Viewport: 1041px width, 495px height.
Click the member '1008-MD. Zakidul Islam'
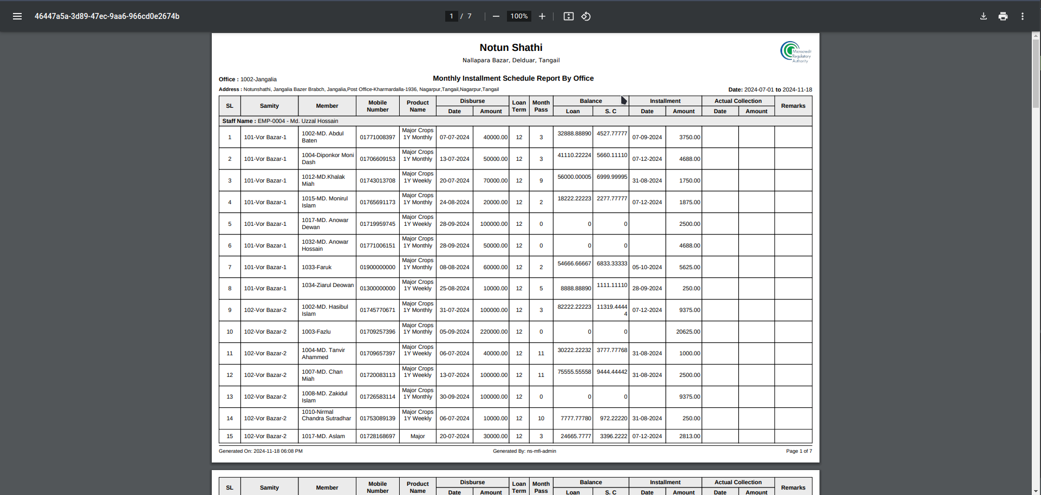point(324,397)
